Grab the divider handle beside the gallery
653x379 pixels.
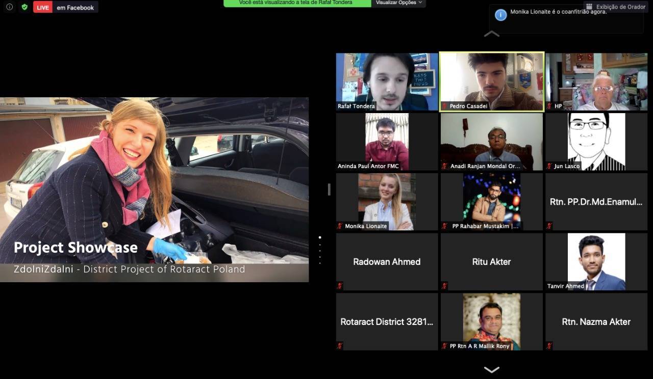[x=329, y=189]
